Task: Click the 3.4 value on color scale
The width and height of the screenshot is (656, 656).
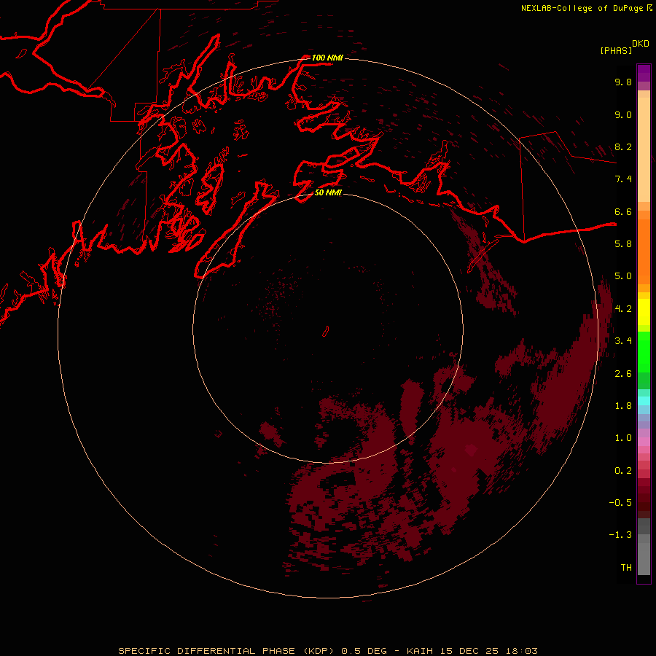Action: point(623,341)
